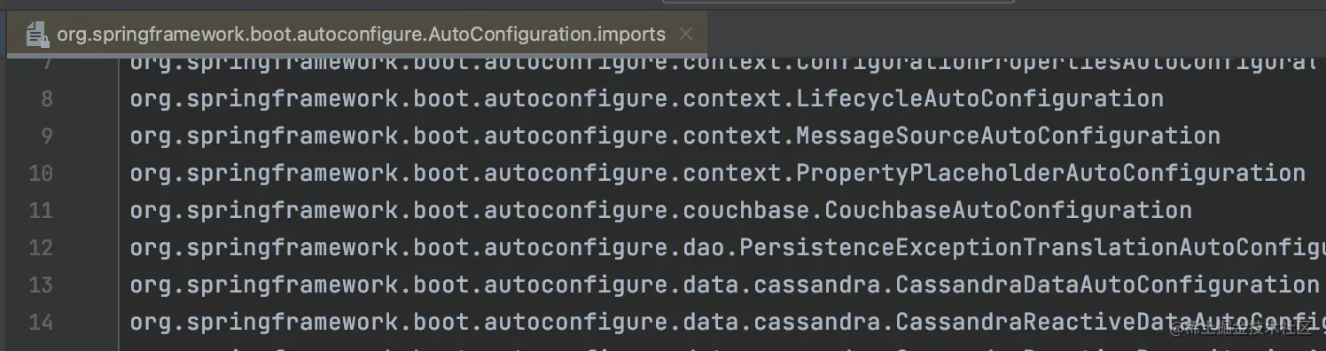Place cursor on PersistenceExceptionTranslation text on line 12

click(x=958, y=247)
